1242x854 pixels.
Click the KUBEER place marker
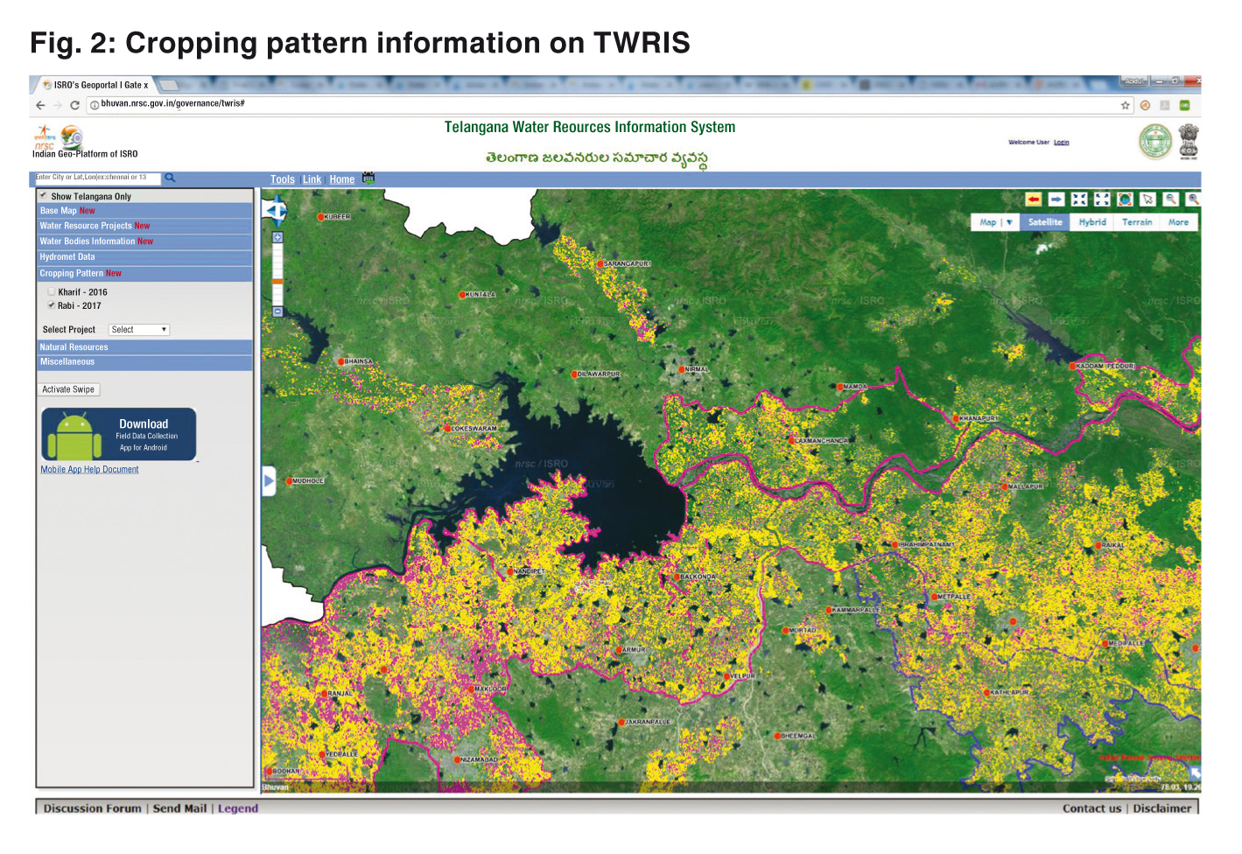click(320, 216)
